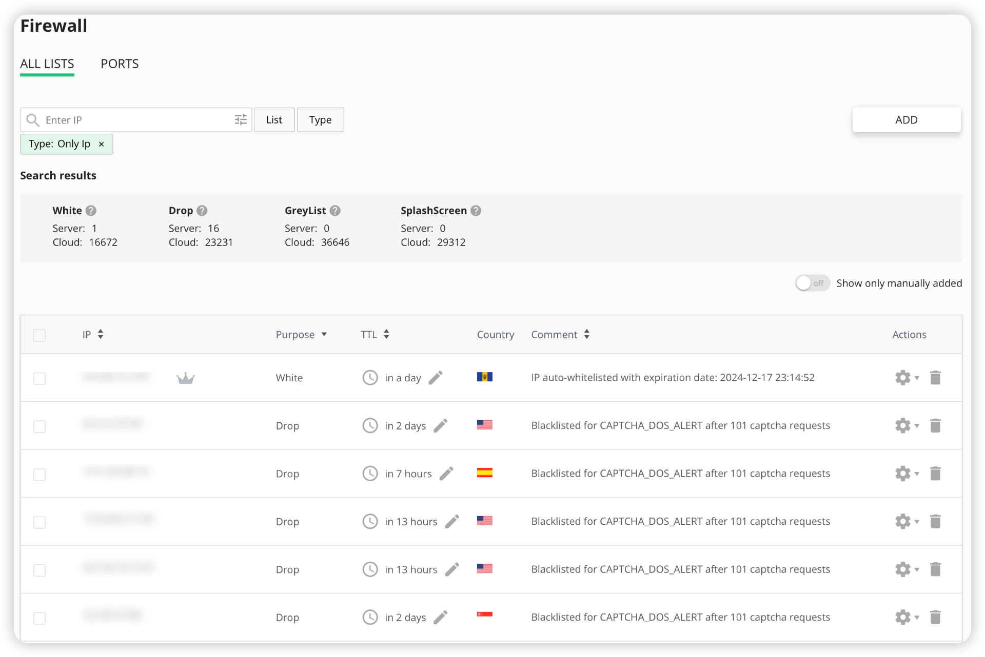Viewport: 985px width, 657px height.
Task: Click the clock icon in 'in a day' row
Action: pyautogui.click(x=370, y=378)
